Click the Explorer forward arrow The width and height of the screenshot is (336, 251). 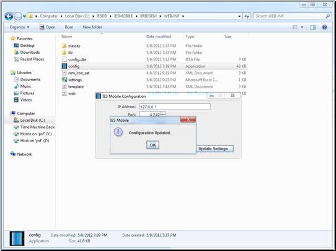tap(18, 16)
